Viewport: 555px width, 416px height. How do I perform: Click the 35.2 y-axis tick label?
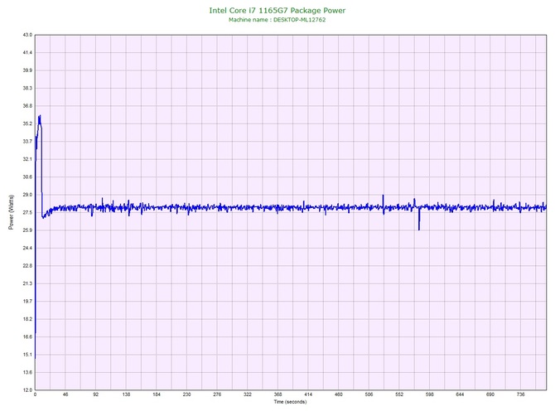[27, 124]
